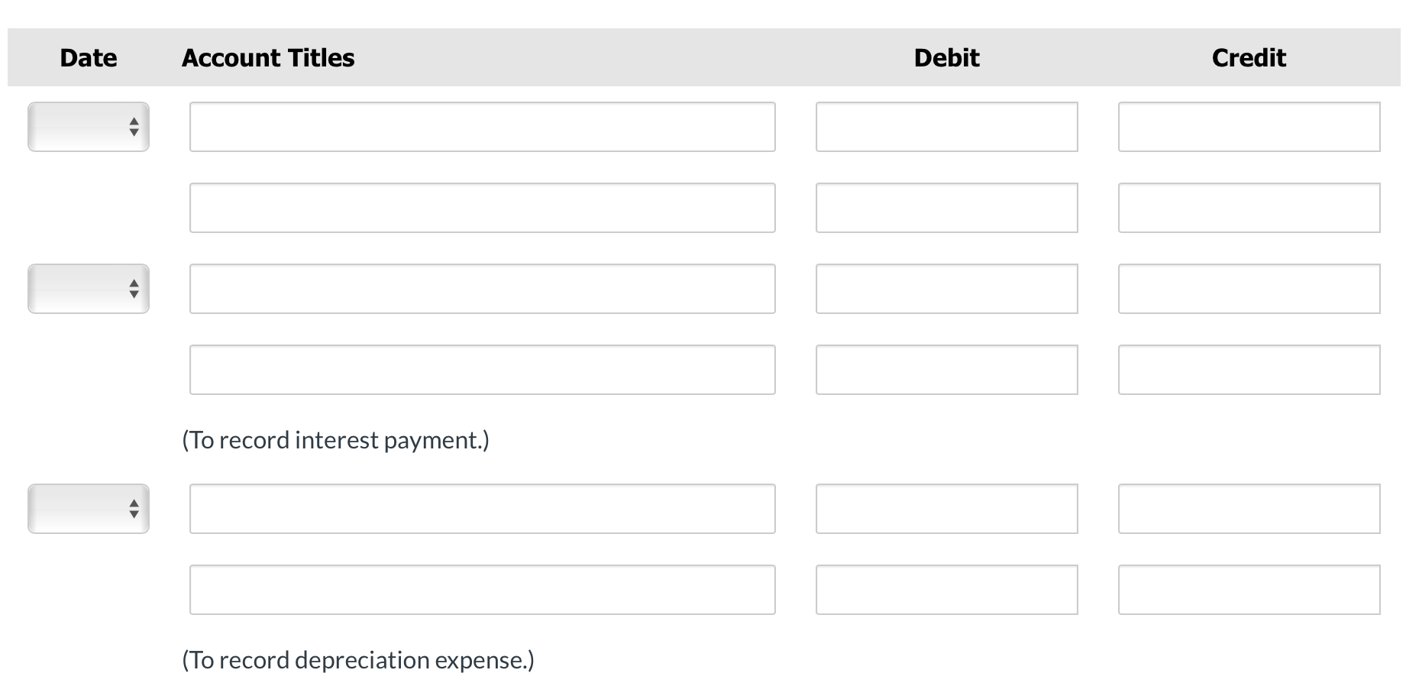Select the first Credit amount field
1419x699 pixels.
(1249, 127)
